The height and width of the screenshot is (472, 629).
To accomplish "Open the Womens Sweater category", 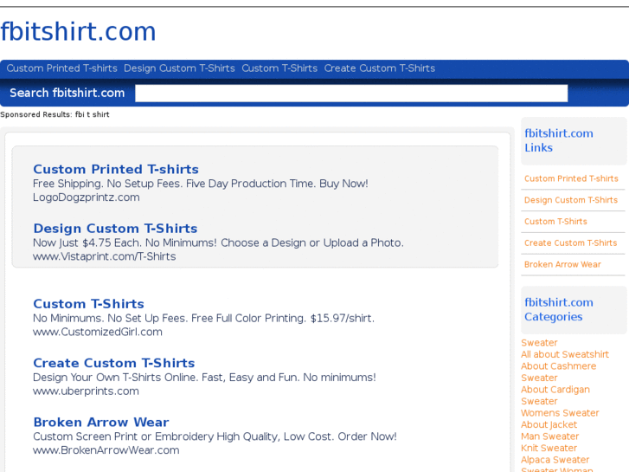I will (560, 413).
